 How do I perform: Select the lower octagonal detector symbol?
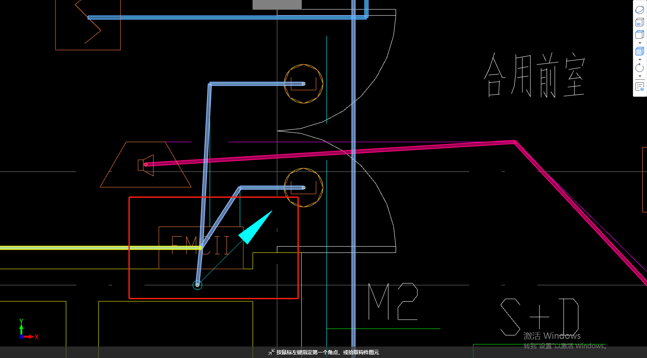[x=303, y=188]
